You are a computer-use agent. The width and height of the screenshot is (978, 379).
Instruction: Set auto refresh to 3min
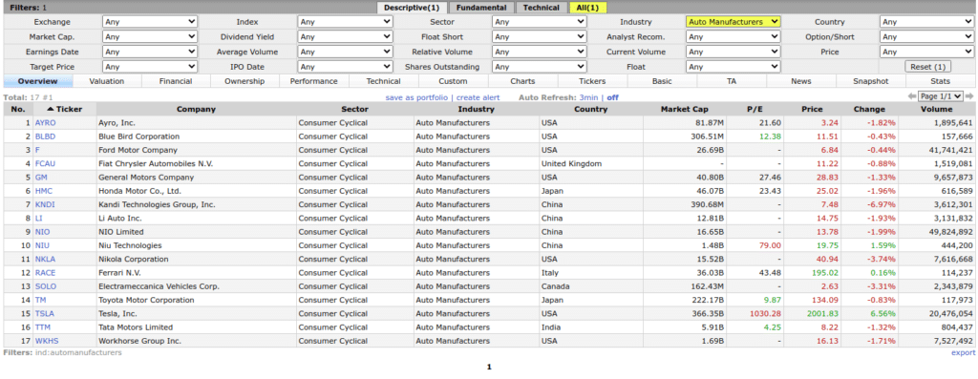588,97
